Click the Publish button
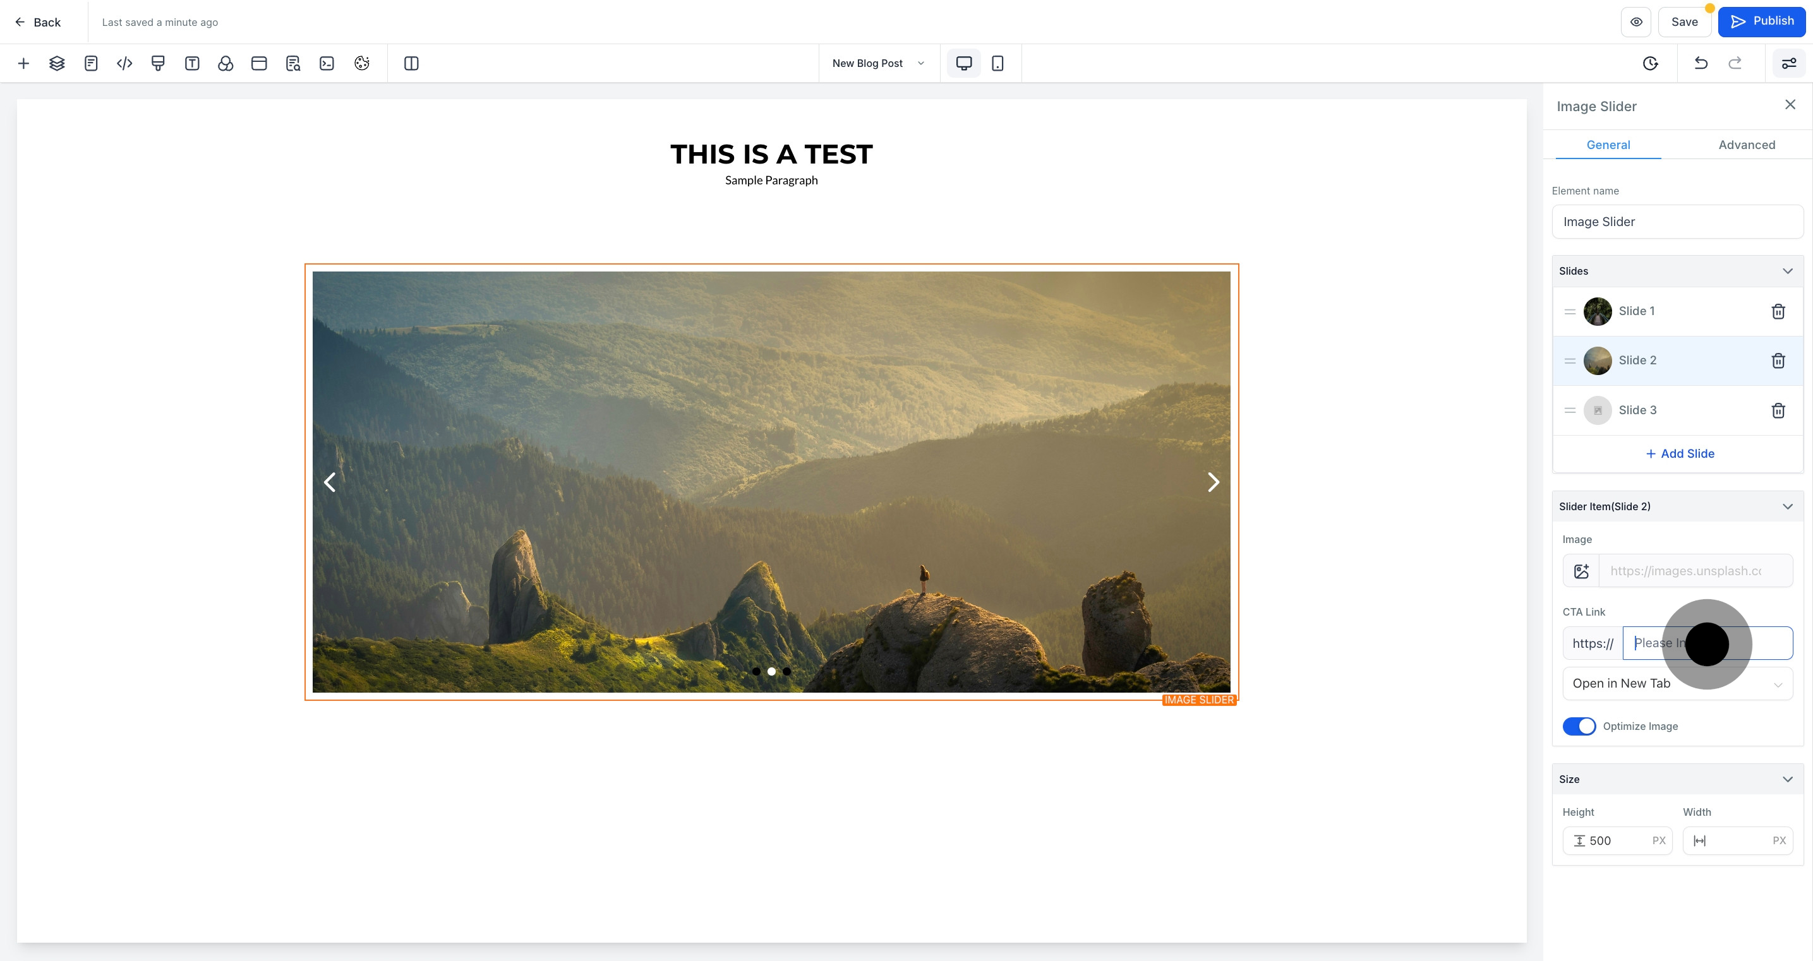The height and width of the screenshot is (961, 1813). (1762, 22)
